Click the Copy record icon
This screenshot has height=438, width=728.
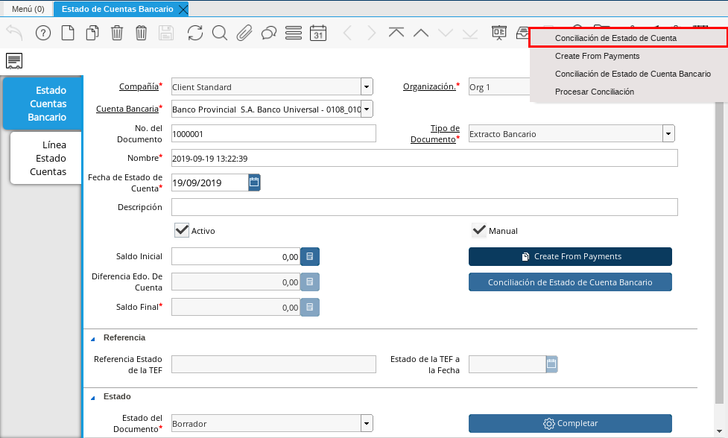tap(92, 33)
